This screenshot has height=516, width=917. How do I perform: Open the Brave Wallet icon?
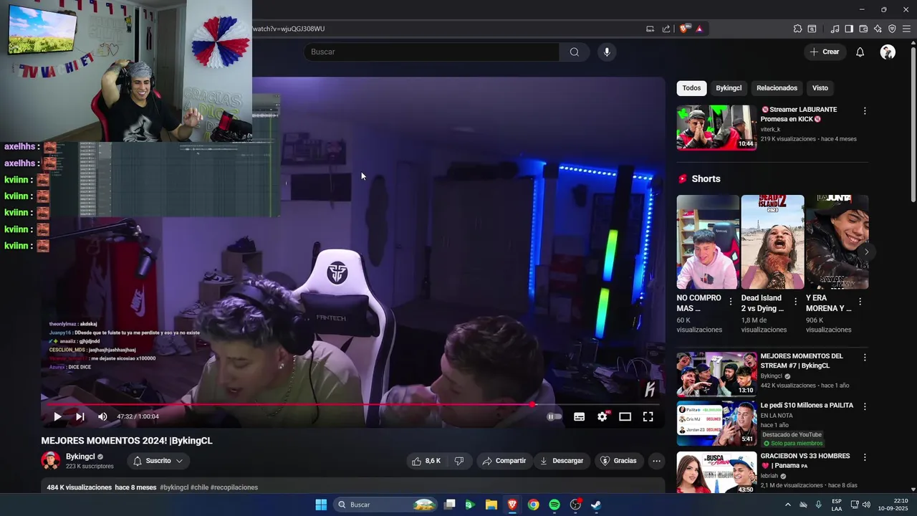(863, 29)
